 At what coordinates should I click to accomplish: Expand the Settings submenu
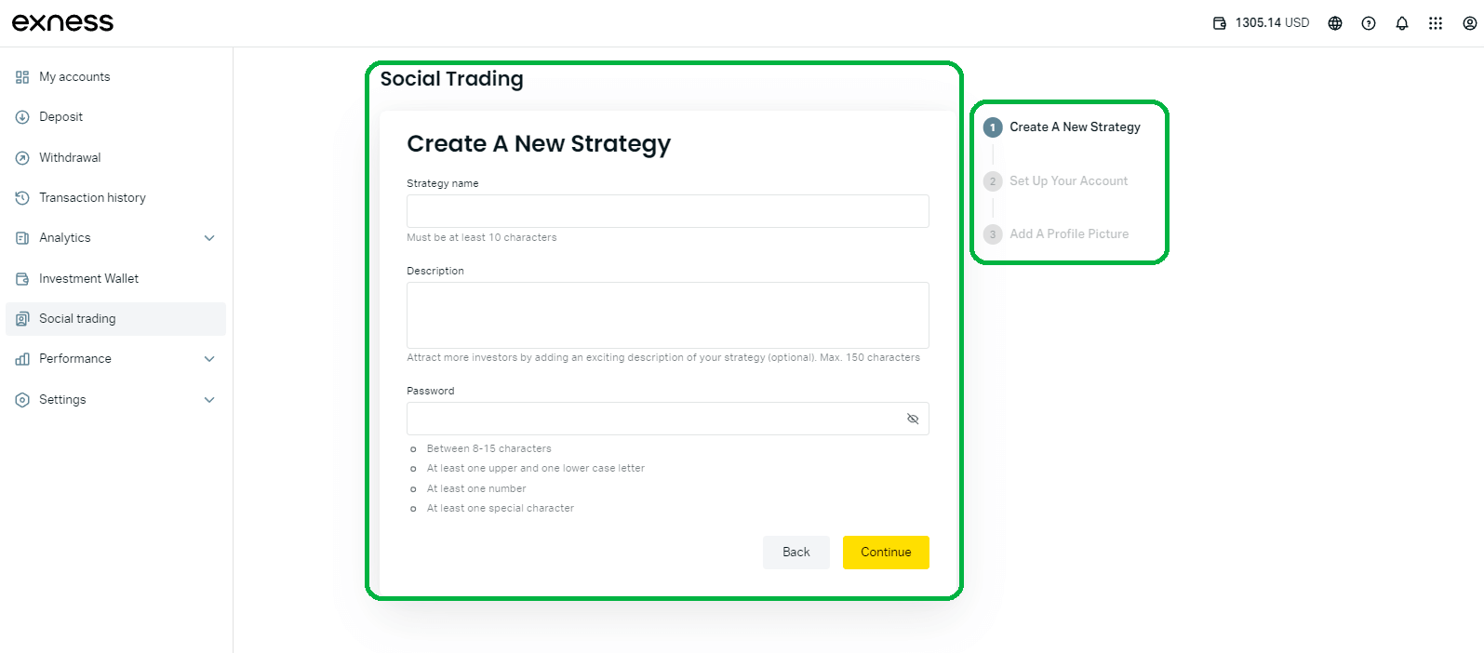tap(209, 400)
